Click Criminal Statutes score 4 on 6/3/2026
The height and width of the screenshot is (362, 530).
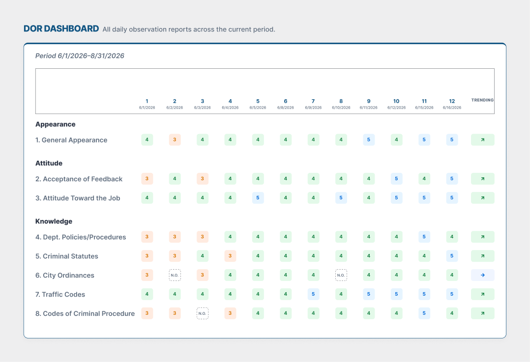203,256
